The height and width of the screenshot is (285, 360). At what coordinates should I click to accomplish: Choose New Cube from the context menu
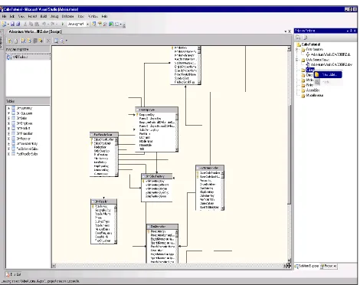pos(328,75)
